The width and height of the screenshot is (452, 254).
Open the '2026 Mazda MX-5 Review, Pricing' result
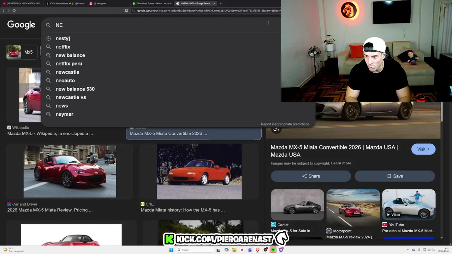50,210
